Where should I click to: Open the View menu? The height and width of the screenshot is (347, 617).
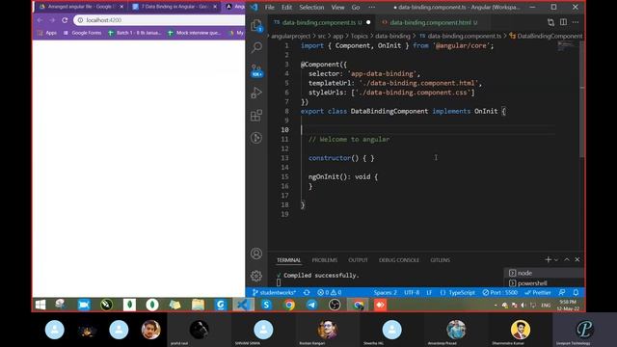pyautogui.click(x=337, y=7)
